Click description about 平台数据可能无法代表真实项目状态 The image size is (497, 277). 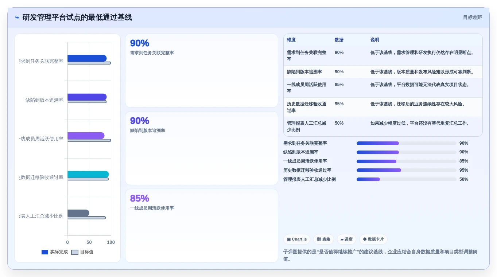tap(420, 85)
